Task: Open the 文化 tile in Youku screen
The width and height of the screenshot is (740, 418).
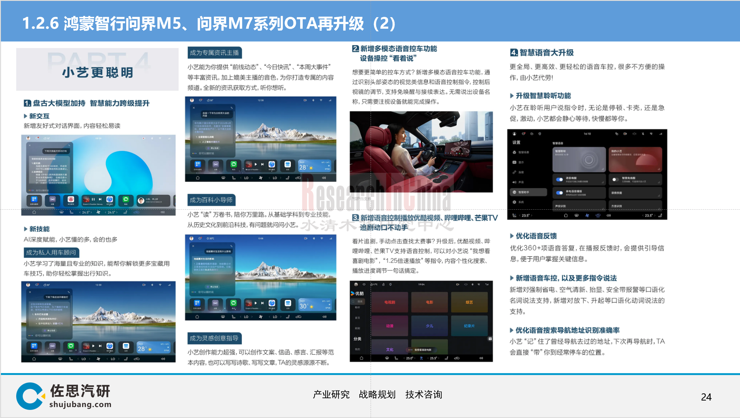Action: click(x=390, y=347)
